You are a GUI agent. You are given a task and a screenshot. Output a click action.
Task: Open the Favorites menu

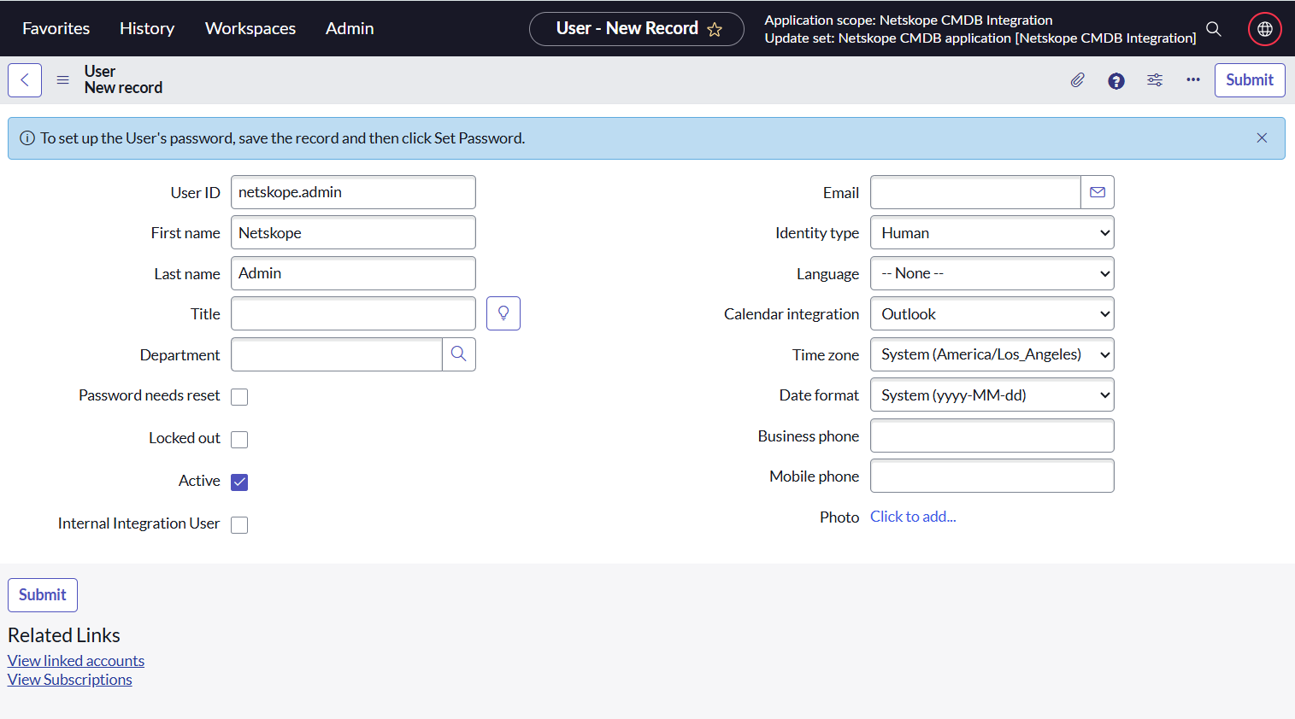point(56,28)
